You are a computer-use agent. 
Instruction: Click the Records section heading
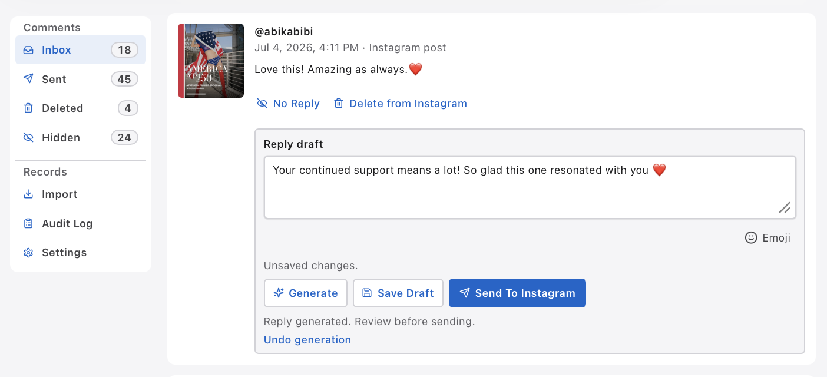[45, 172]
